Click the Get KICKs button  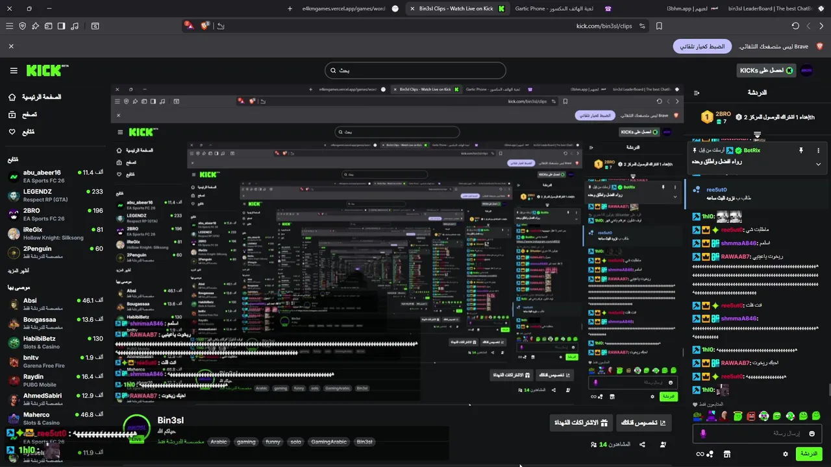tap(766, 70)
